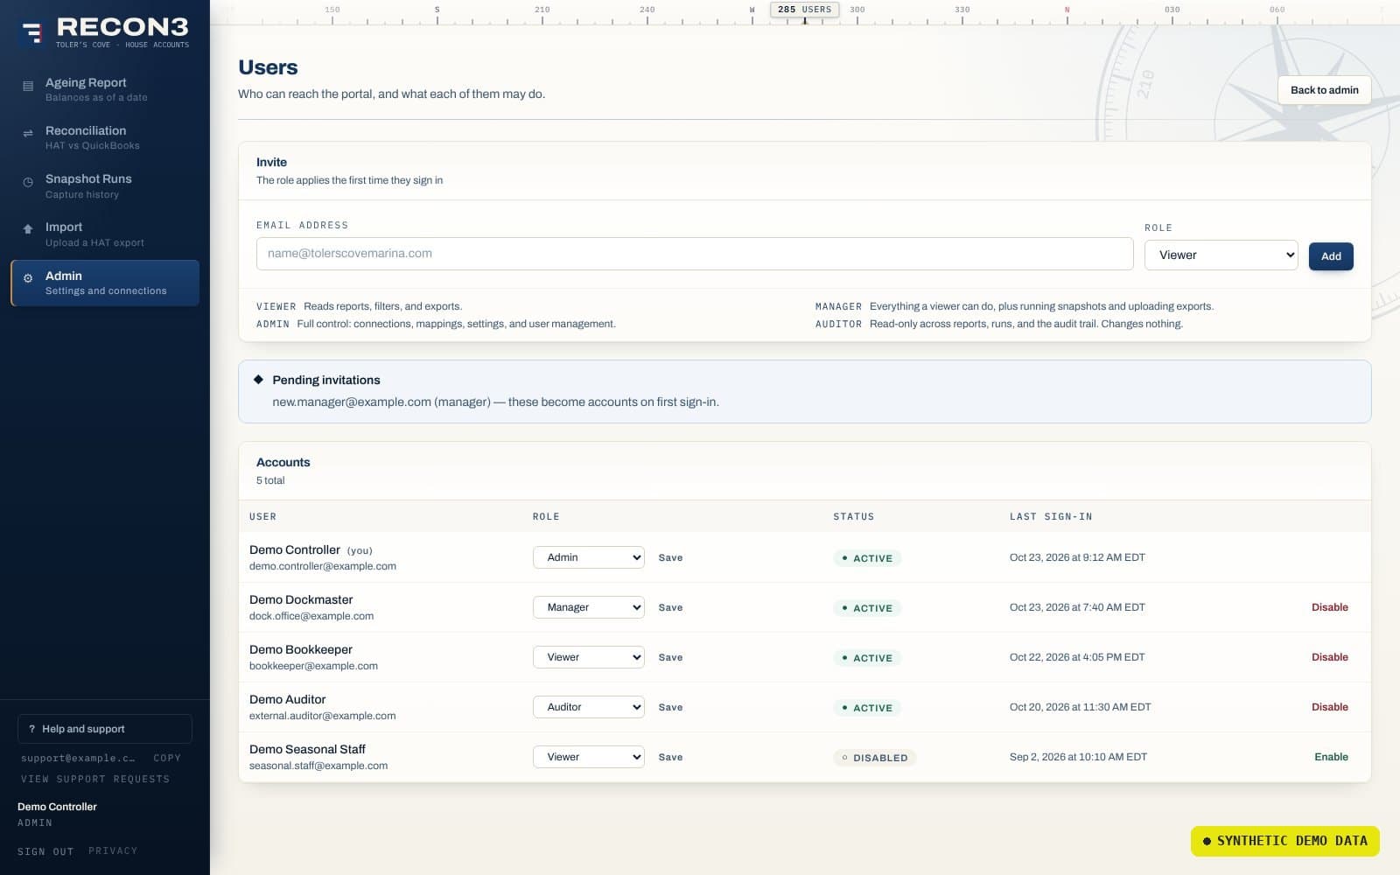This screenshot has width=1400, height=875.
Task: Save role for Demo Seasonal Staff
Action: tap(670, 757)
